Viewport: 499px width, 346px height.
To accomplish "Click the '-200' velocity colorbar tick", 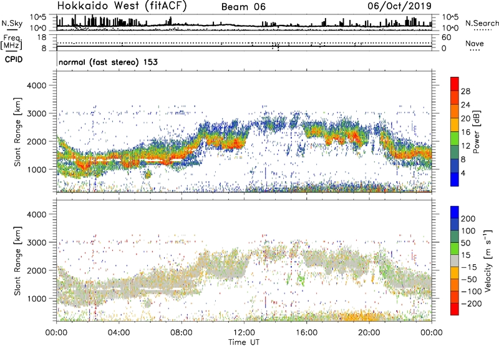I will pos(472,304).
